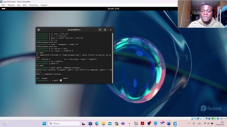227x127 pixels.
Task: Click the 'Voulez-vous installer le paquet' prompt
Action: tap(74, 70)
